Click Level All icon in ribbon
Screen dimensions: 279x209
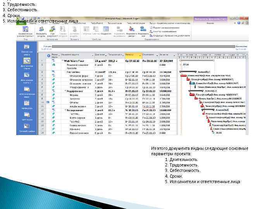coord(143,29)
